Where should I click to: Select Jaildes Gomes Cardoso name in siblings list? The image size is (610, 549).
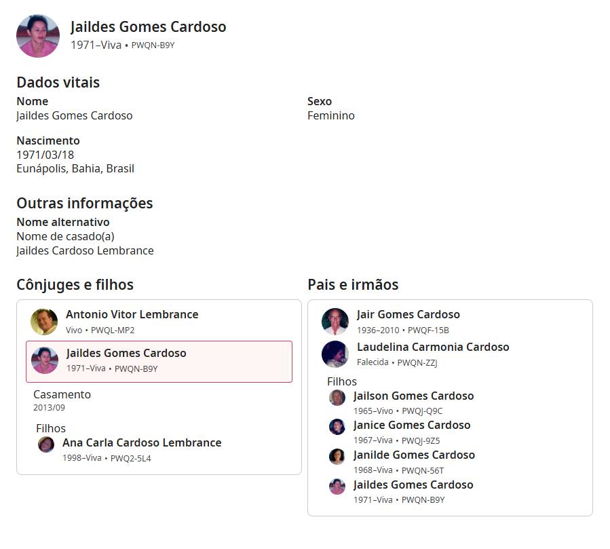coord(413,485)
